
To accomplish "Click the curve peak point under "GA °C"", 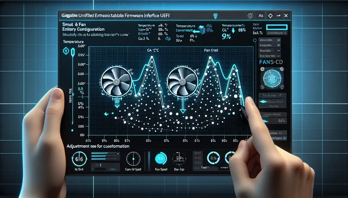I will tap(152, 57).
